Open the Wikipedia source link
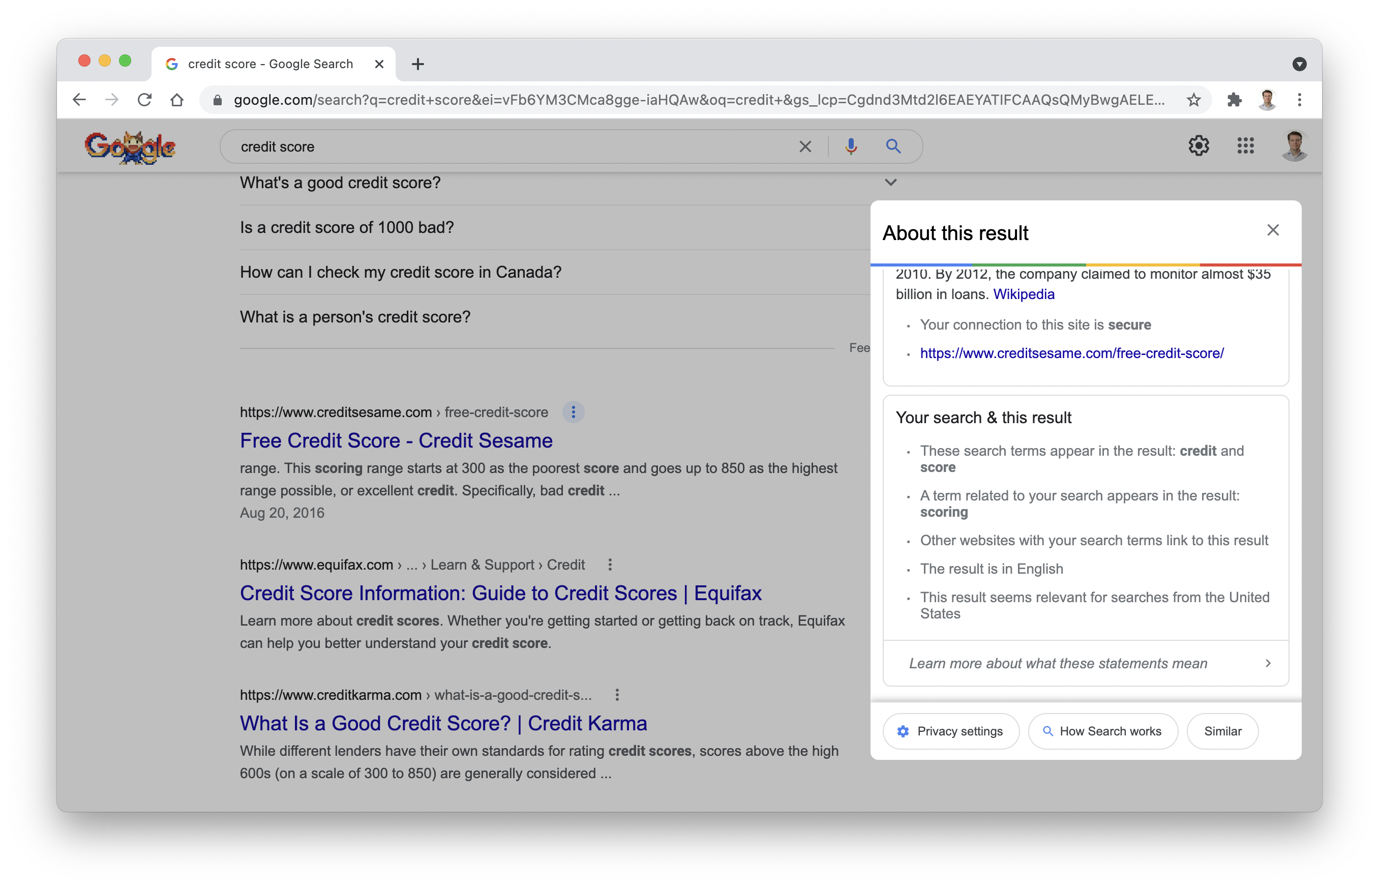 (1023, 294)
